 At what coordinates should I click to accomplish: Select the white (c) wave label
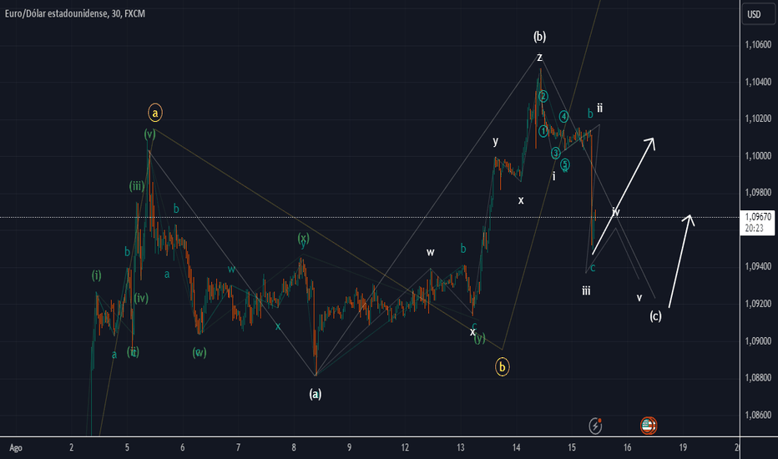coord(655,316)
